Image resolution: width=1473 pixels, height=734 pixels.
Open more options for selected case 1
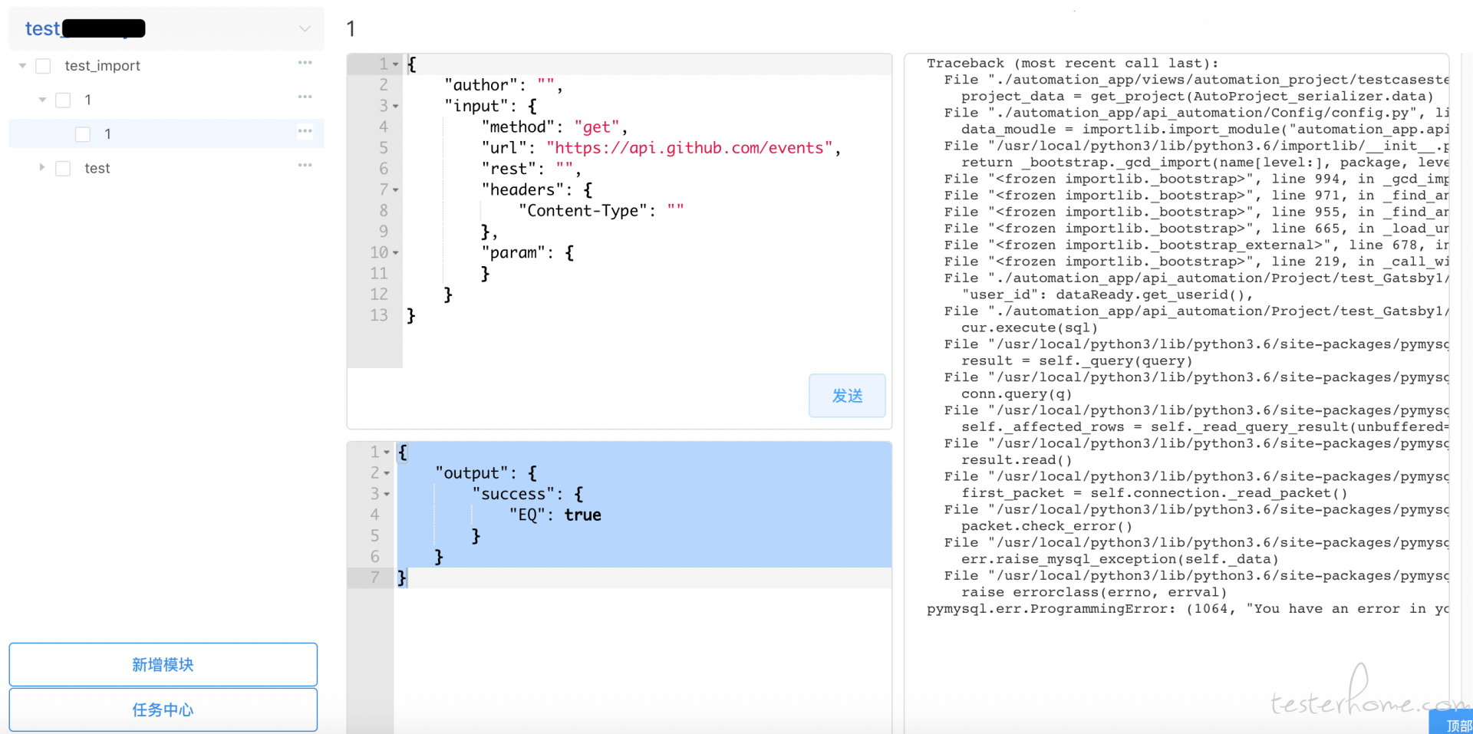305,131
